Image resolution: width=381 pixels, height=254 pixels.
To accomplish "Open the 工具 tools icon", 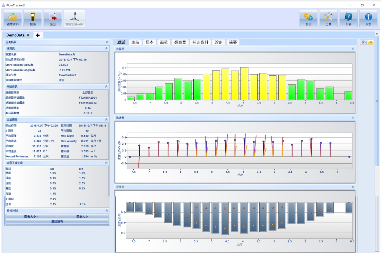I will click(328, 19).
